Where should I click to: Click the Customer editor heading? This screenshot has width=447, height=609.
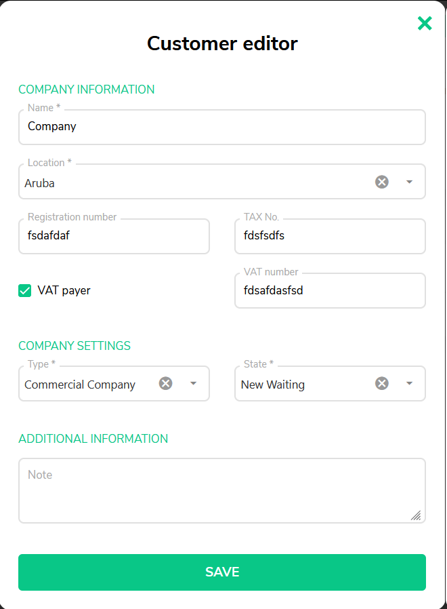point(222,43)
